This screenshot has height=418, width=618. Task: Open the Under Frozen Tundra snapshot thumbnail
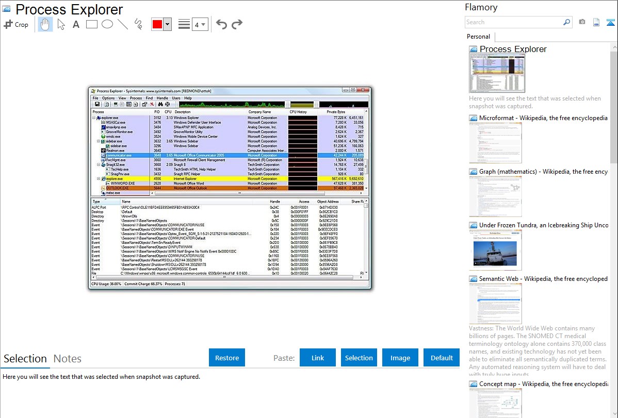(495, 250)
